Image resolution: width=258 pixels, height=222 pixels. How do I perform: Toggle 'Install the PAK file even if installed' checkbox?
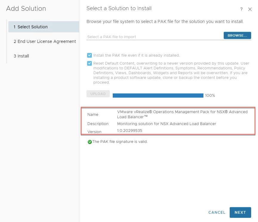tap(89, 55)
